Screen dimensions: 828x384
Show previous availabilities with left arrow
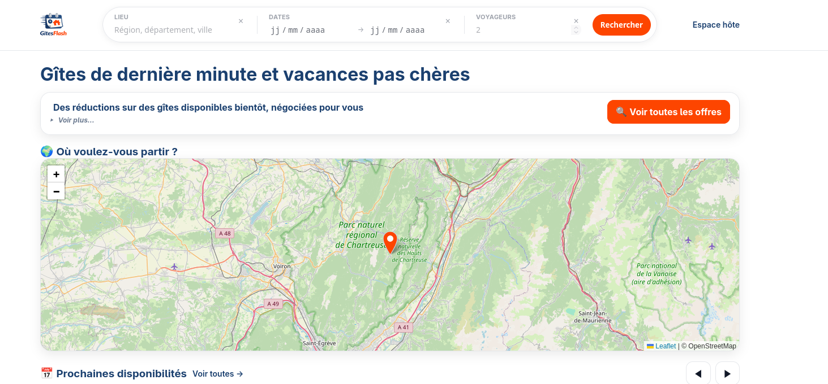click(x=698, y=373)
